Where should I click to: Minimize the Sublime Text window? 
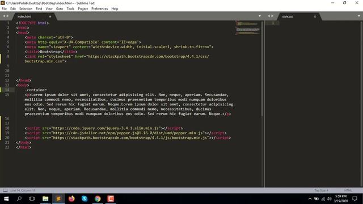pos(332,3)
